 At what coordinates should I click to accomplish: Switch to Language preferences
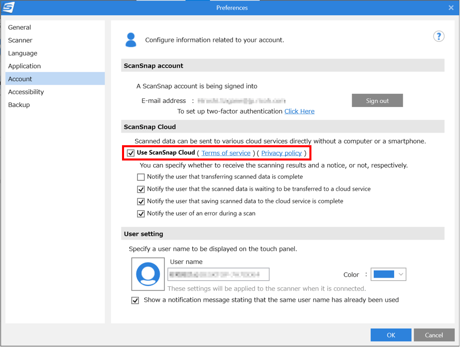click(55, 53)
